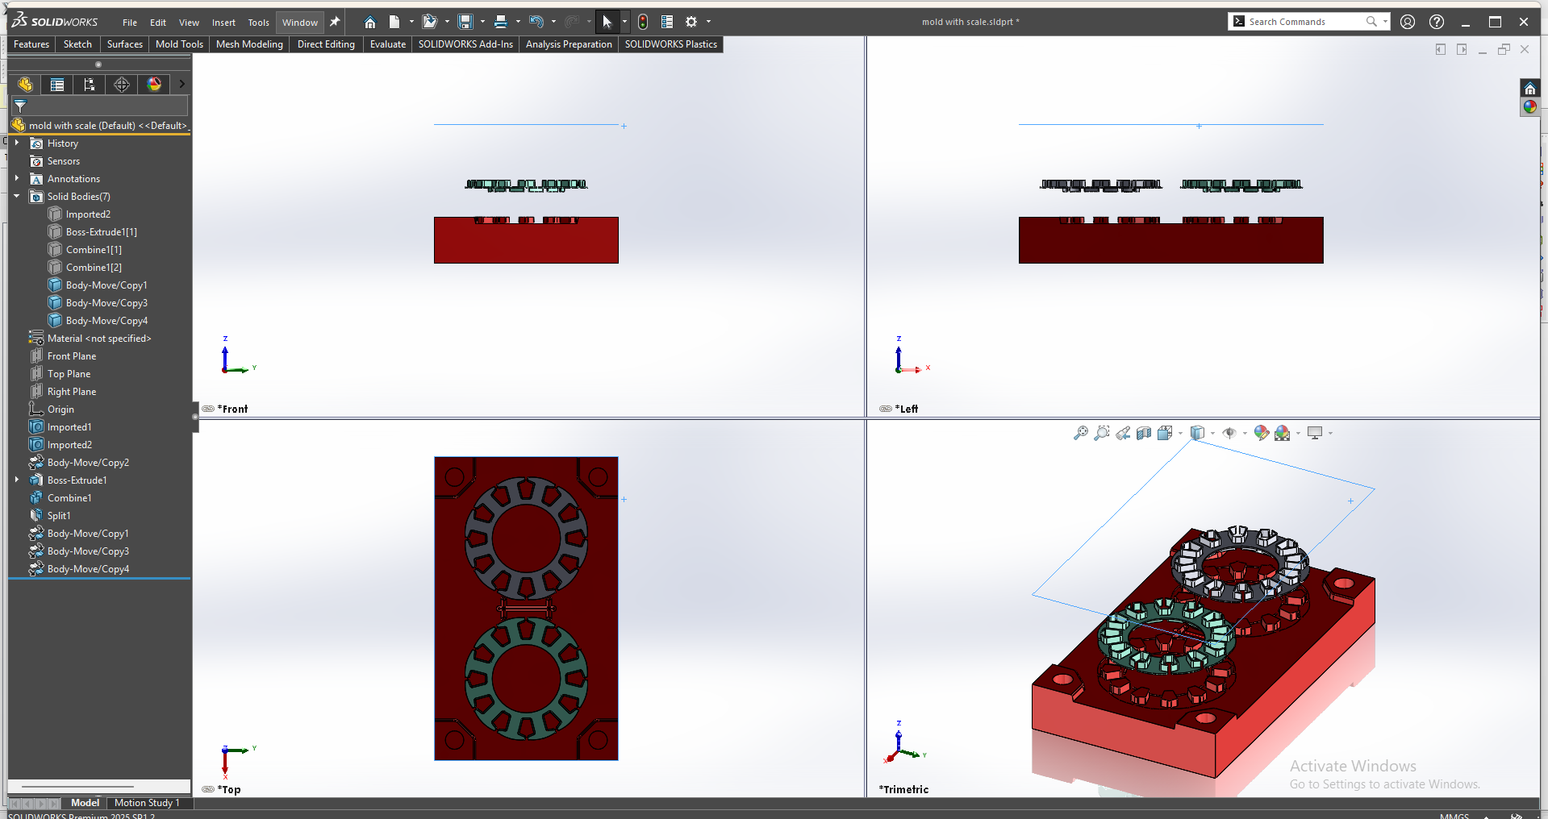The height and width of the screenshot is (819, 1548).
Task: Collapse the Solid Bodies(7) folder
Action: click(x=16, y=196)
